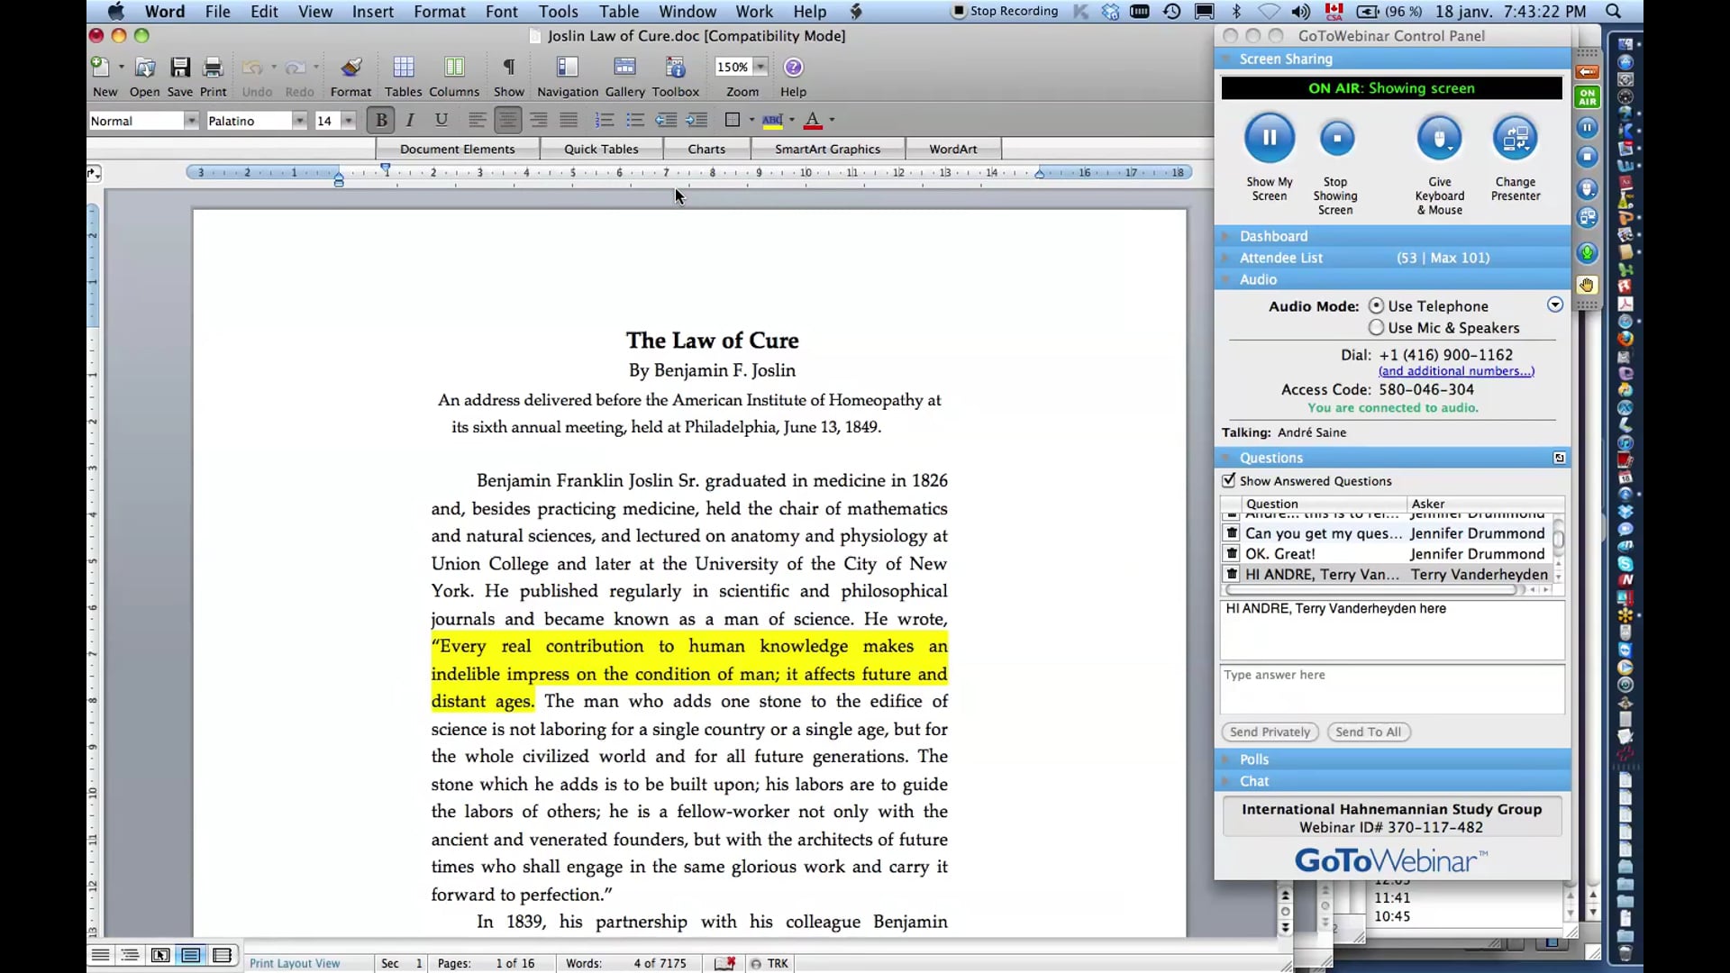This screenshot has width=1730, height=973.
Task: Open the font name Palatino dropdown
Action: 299,121
